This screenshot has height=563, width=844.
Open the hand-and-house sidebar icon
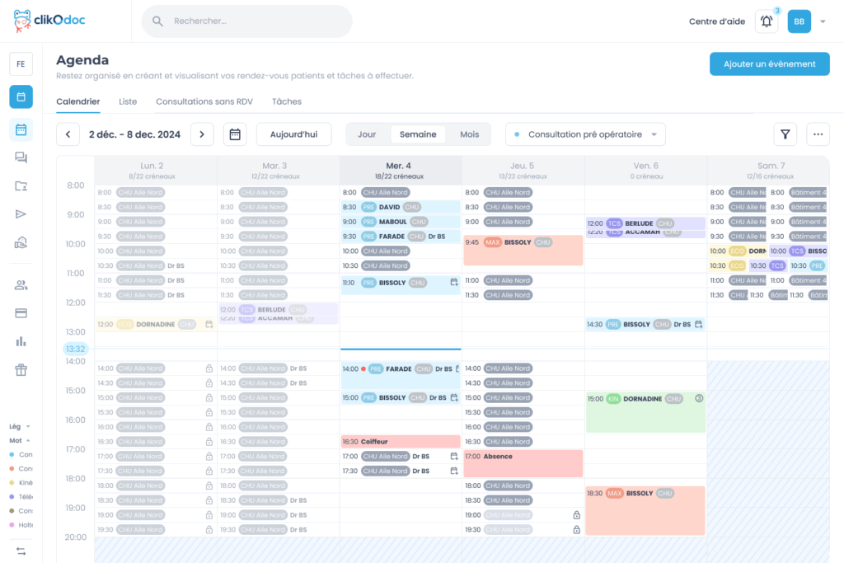21,242
